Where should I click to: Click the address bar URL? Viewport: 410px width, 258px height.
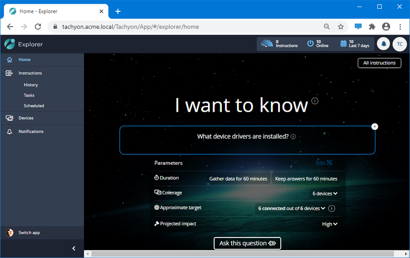click(131, 27)
